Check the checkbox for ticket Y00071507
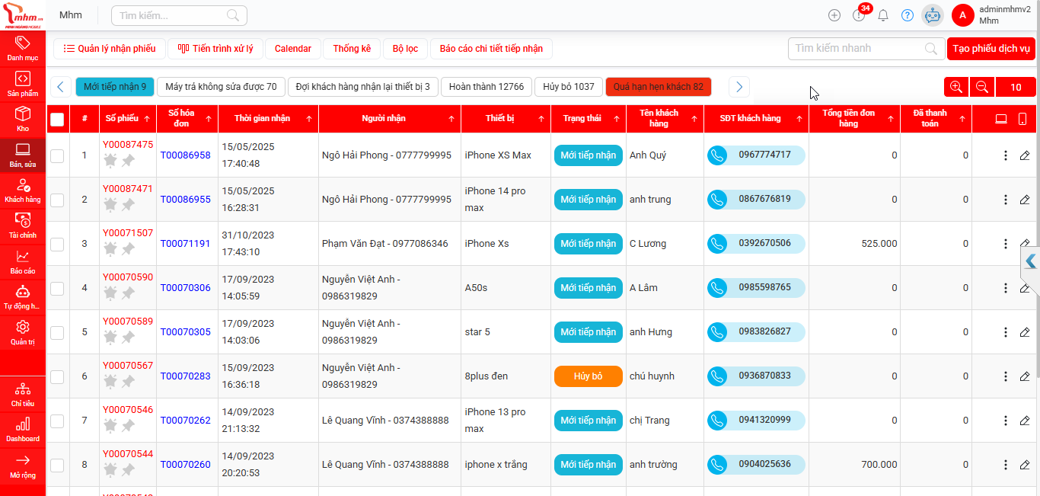Screen dimensions: 1040x496 (x=57, y=244)
